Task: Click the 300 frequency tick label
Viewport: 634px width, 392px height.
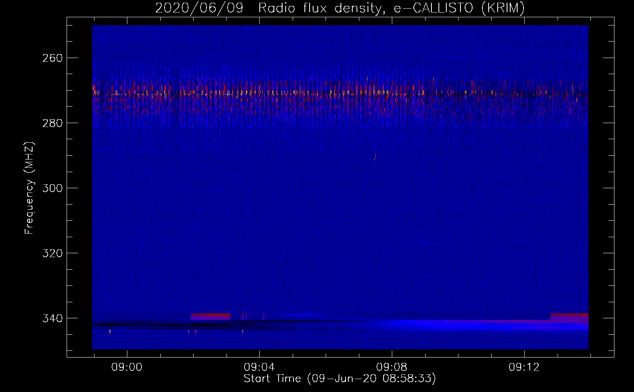Action: 52,188
